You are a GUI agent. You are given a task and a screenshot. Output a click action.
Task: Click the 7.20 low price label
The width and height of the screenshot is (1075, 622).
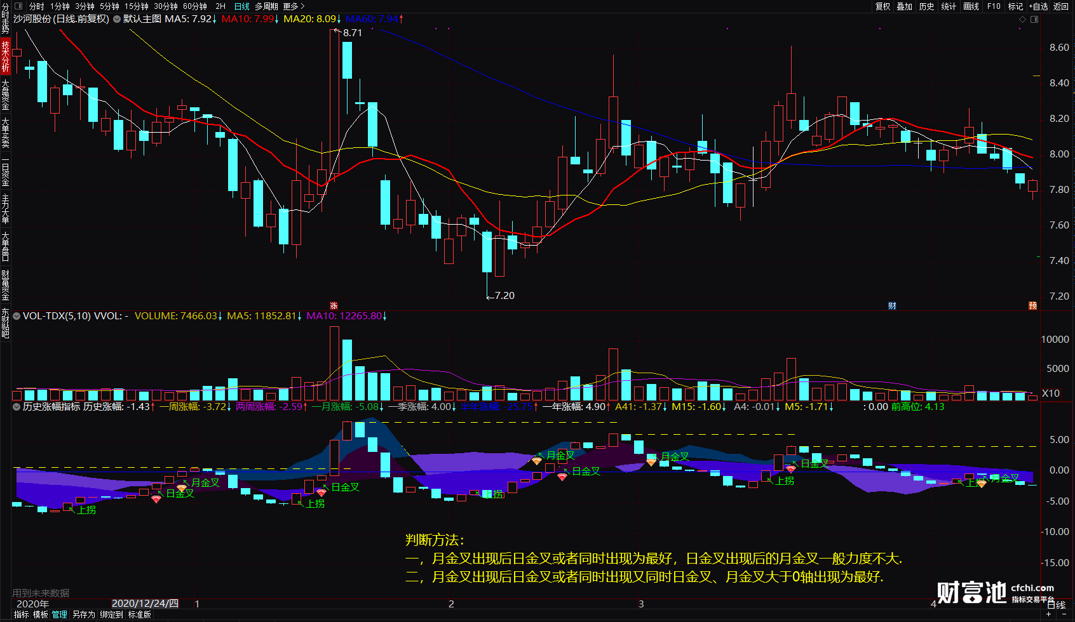(504, 296)
